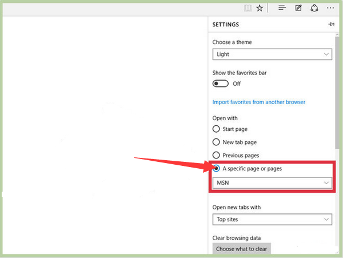Select the New tab page option
343x258 pixels.
coord(216,142)
